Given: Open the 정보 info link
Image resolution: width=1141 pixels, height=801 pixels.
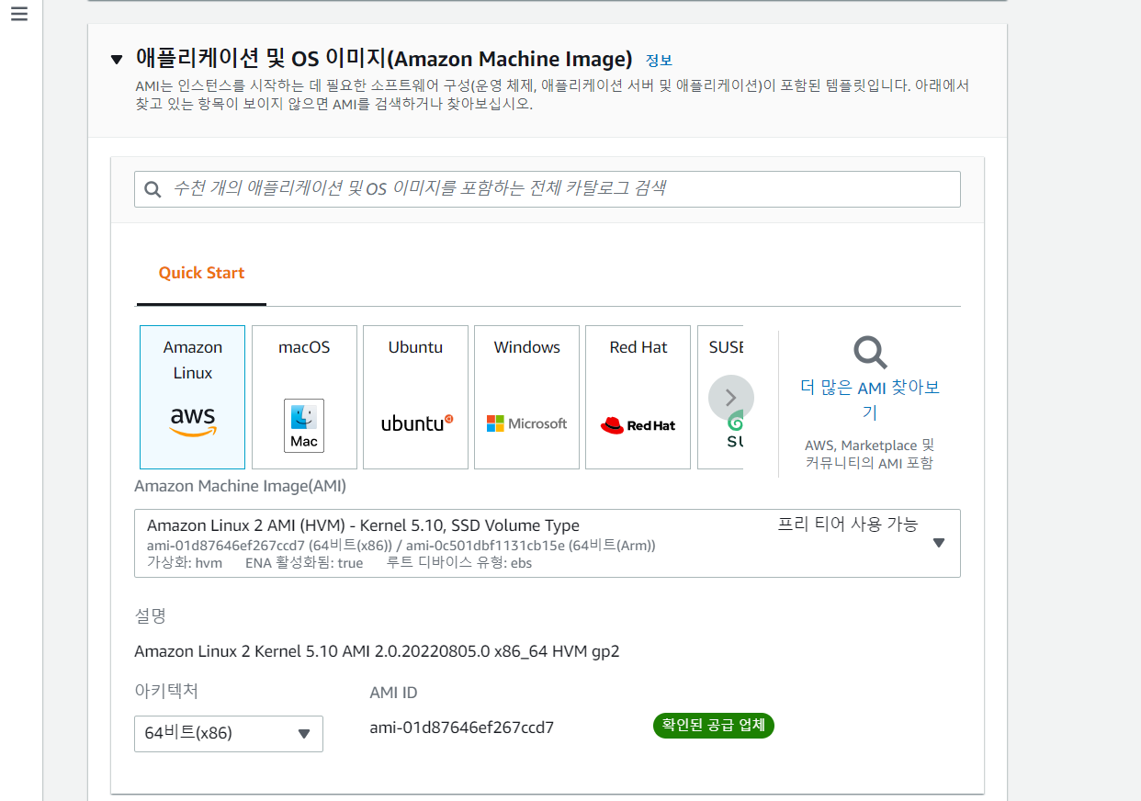Looking at the screenshot, I should [x=659, y=61].
